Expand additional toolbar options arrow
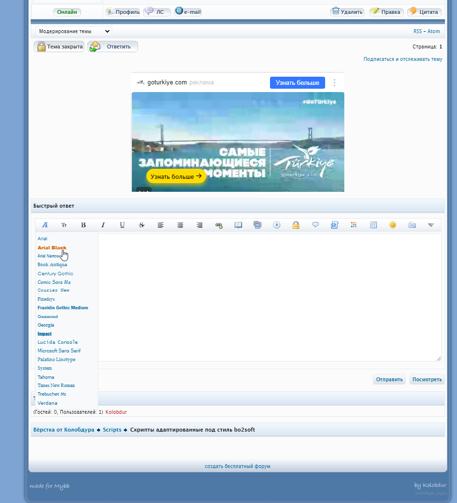The width and height of the screenshot is (457, 503). (x=431, y=225)
